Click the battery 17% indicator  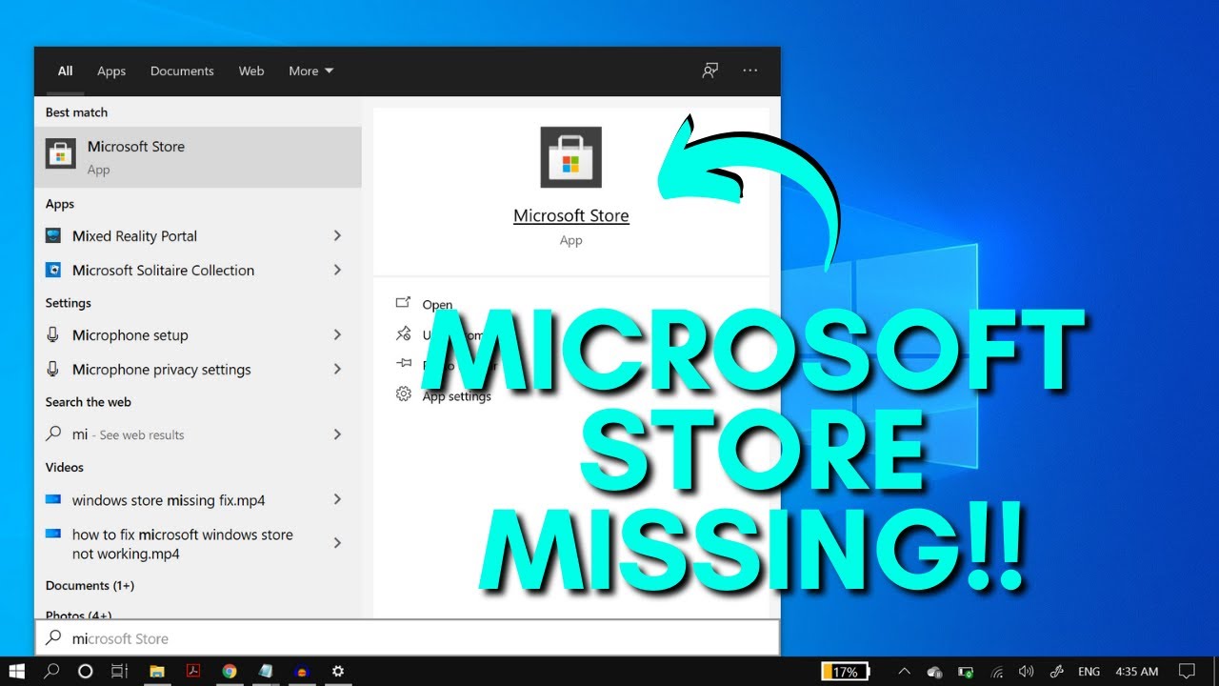846,671
